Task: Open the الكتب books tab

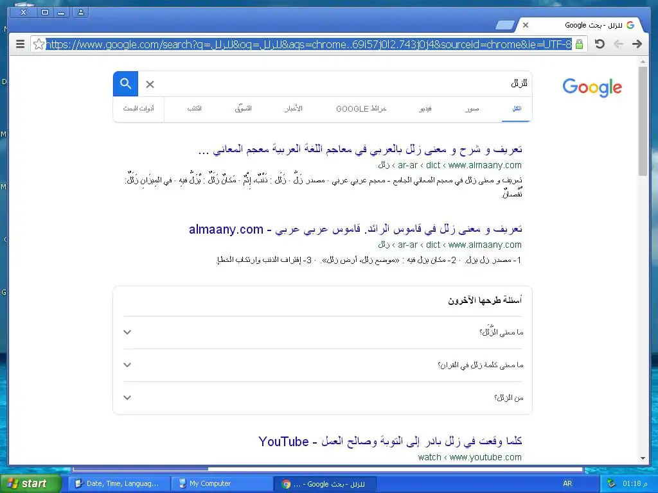Action: pyautogui.click(x=194, y=108)
